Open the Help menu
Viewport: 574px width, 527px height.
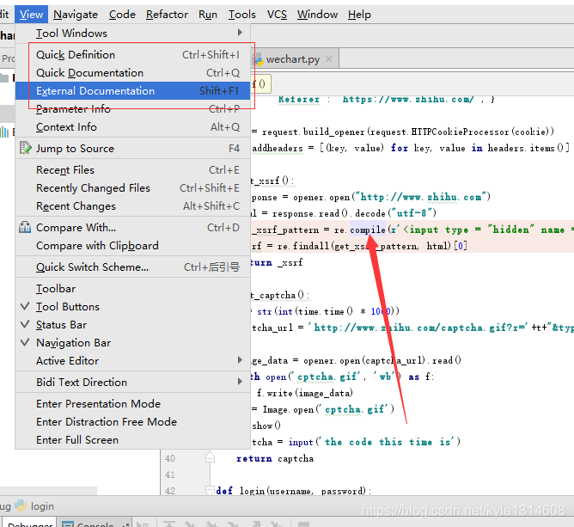point(359,15)
